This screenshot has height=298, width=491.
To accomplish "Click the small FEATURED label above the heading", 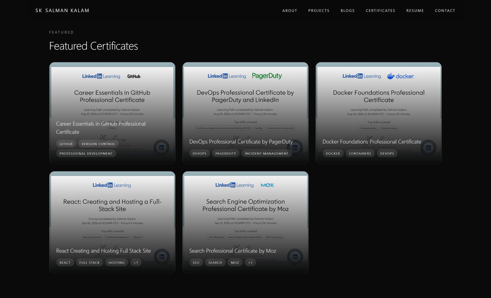I will tap(61, 32).
